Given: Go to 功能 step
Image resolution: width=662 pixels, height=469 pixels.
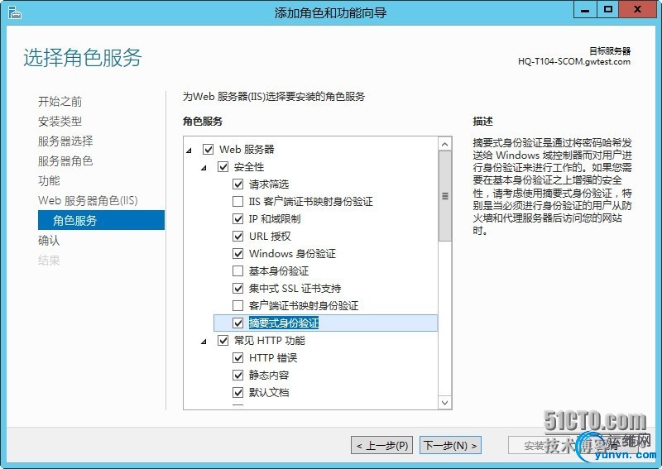Looking at the screenshot, I should pyautogui.click(x=49, y=180).
